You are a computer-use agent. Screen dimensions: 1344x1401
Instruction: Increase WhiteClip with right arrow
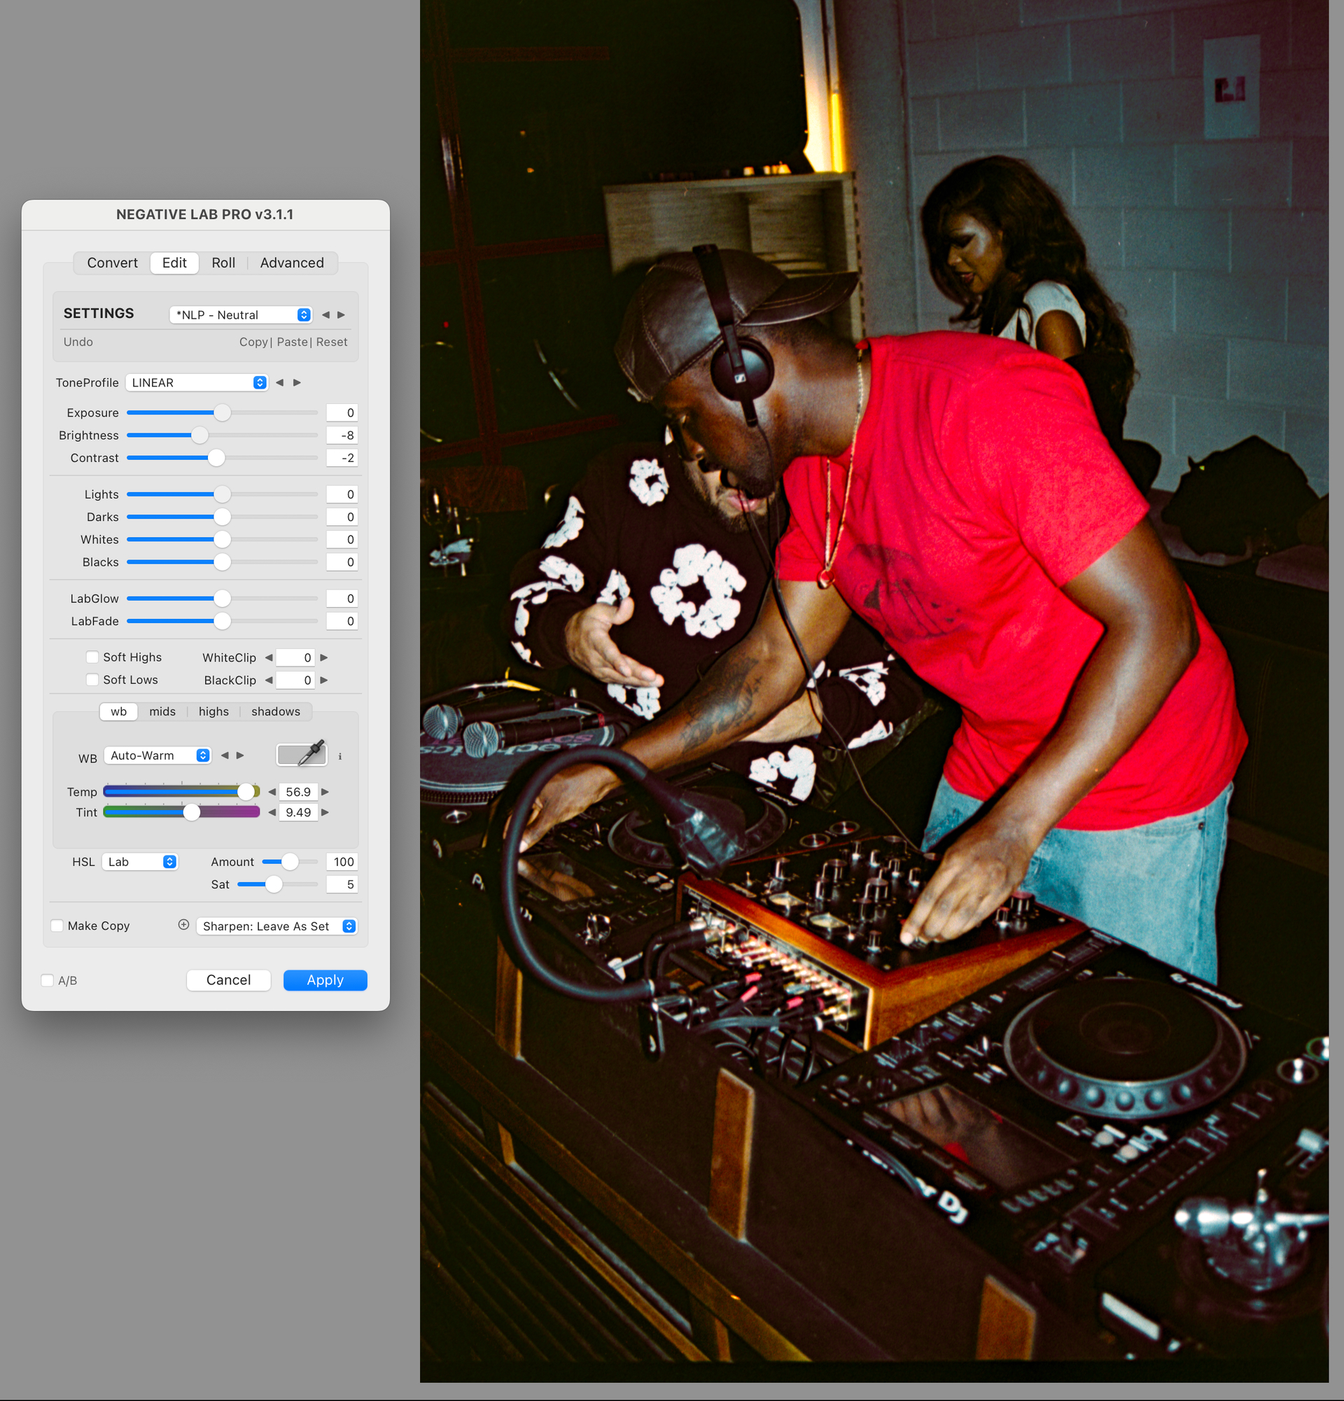323,657
